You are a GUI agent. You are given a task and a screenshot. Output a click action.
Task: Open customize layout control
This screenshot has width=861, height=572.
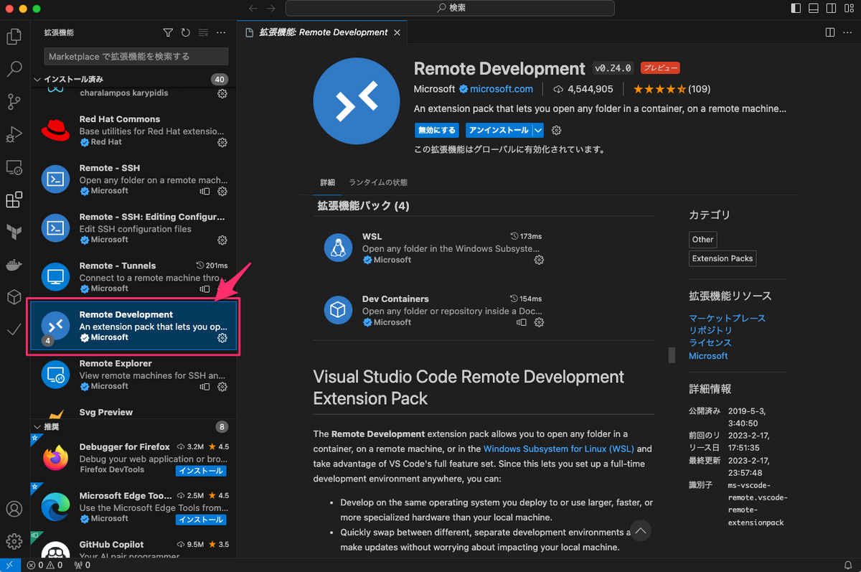coord(849,8)
